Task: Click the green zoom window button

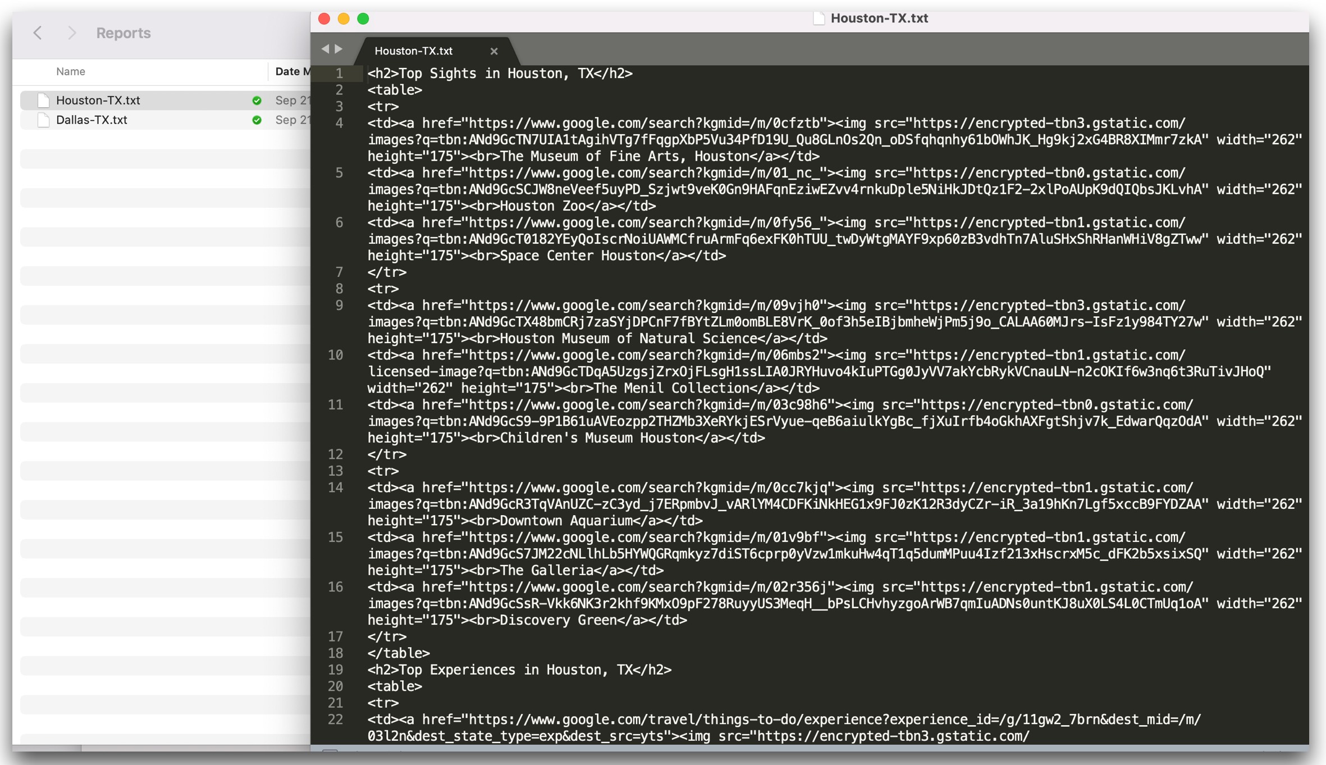Action: pyautogui.click(x=363, y=19)
